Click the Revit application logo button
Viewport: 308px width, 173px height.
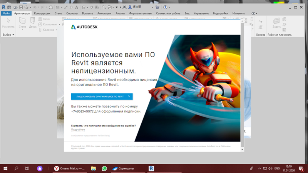[x=4, y=7]
